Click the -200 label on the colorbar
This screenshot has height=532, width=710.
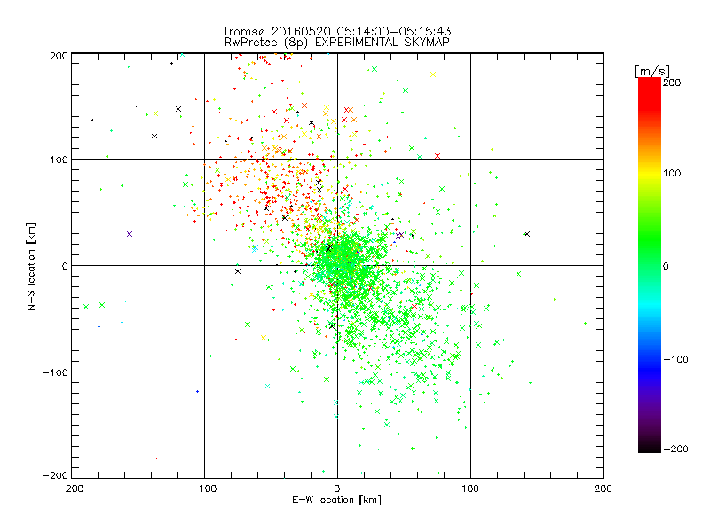point(675,449)
